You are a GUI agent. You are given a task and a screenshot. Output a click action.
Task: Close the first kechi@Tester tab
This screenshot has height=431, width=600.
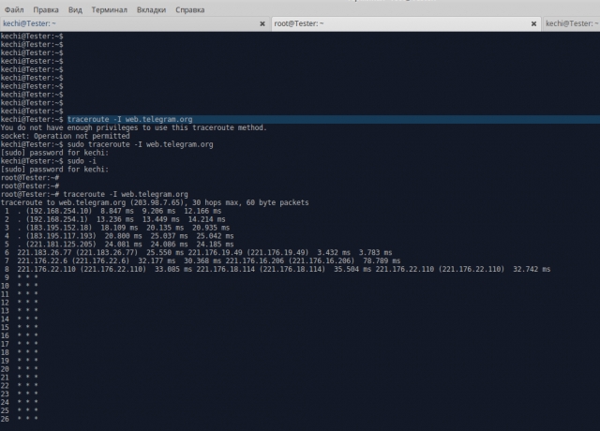[262, 23]
